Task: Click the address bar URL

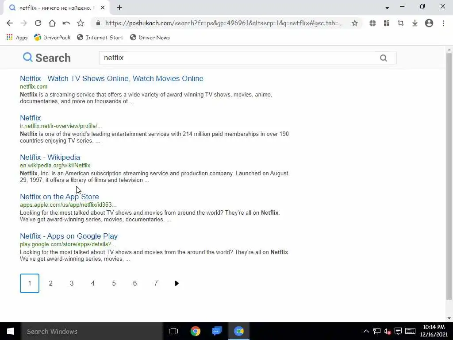Action: pyautogui.click(x=223, y=23)
